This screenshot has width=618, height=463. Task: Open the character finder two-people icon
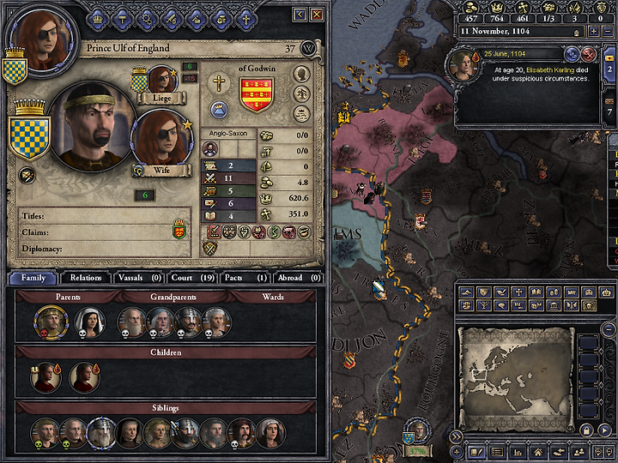[579, 452]
